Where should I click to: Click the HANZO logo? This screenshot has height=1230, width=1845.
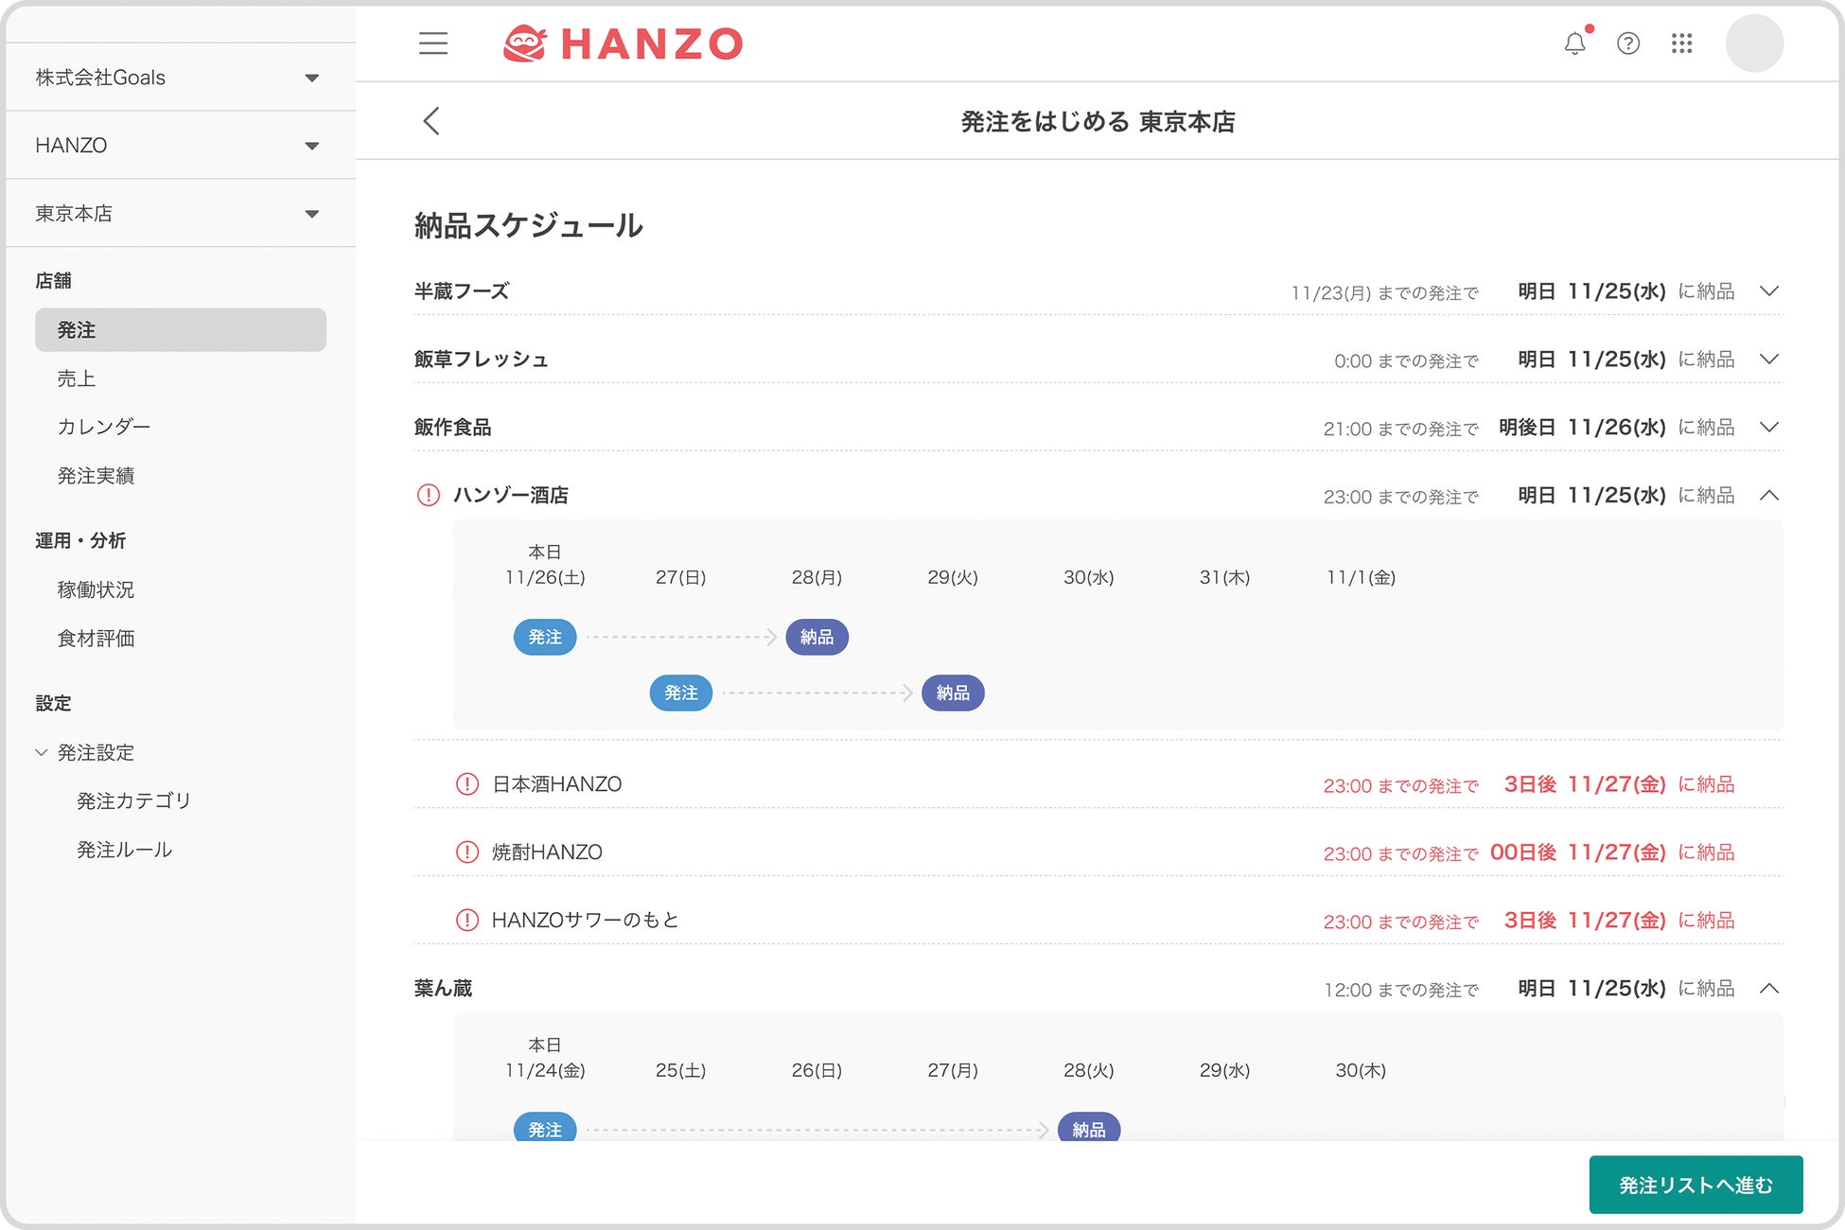pos(624,44)
